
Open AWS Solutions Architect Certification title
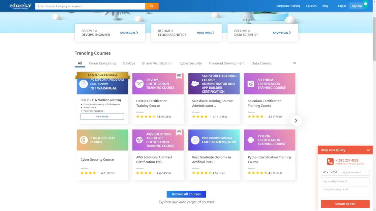click(154, 160)
